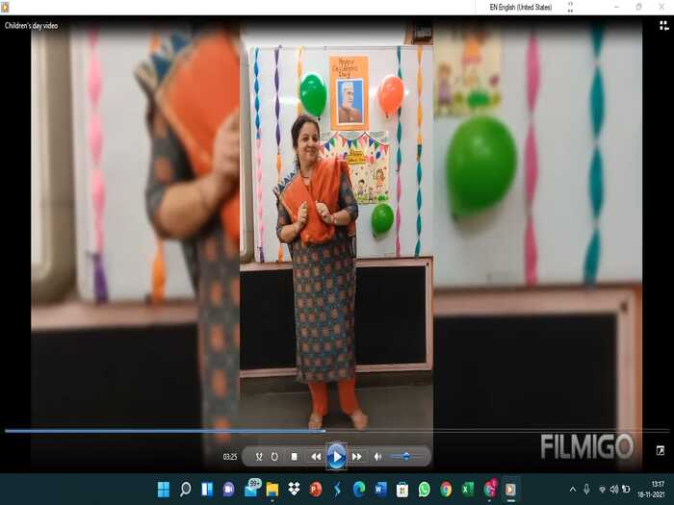This screenshot has height=505, width=674.
Task: Click the battery tray icon
Action: (x=626, y=490)
